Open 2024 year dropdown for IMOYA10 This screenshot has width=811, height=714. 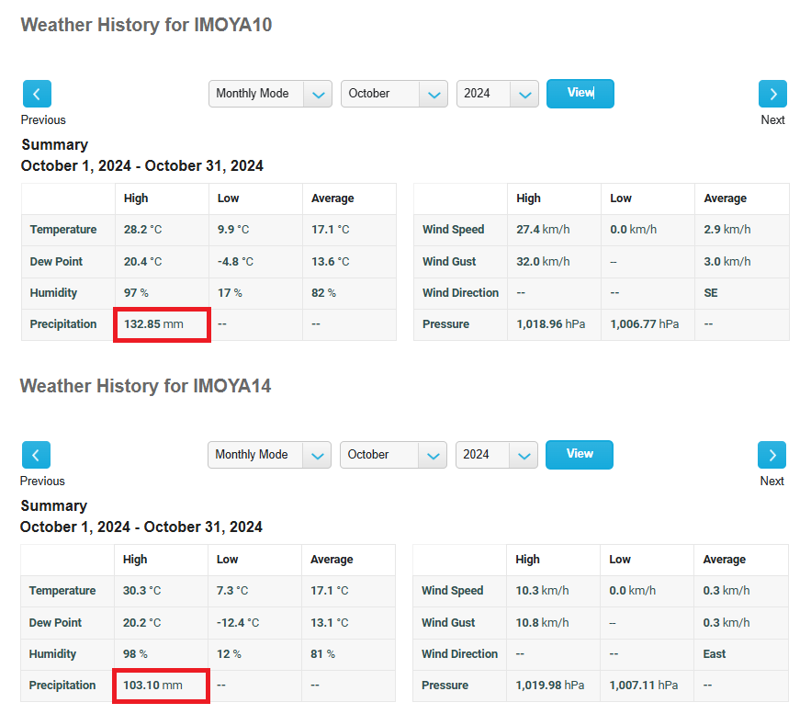[x=498, y=94]
